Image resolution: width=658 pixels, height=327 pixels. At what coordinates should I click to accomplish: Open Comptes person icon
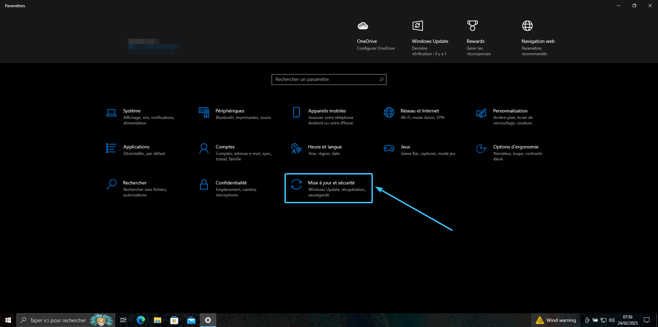tap(204, 148)
